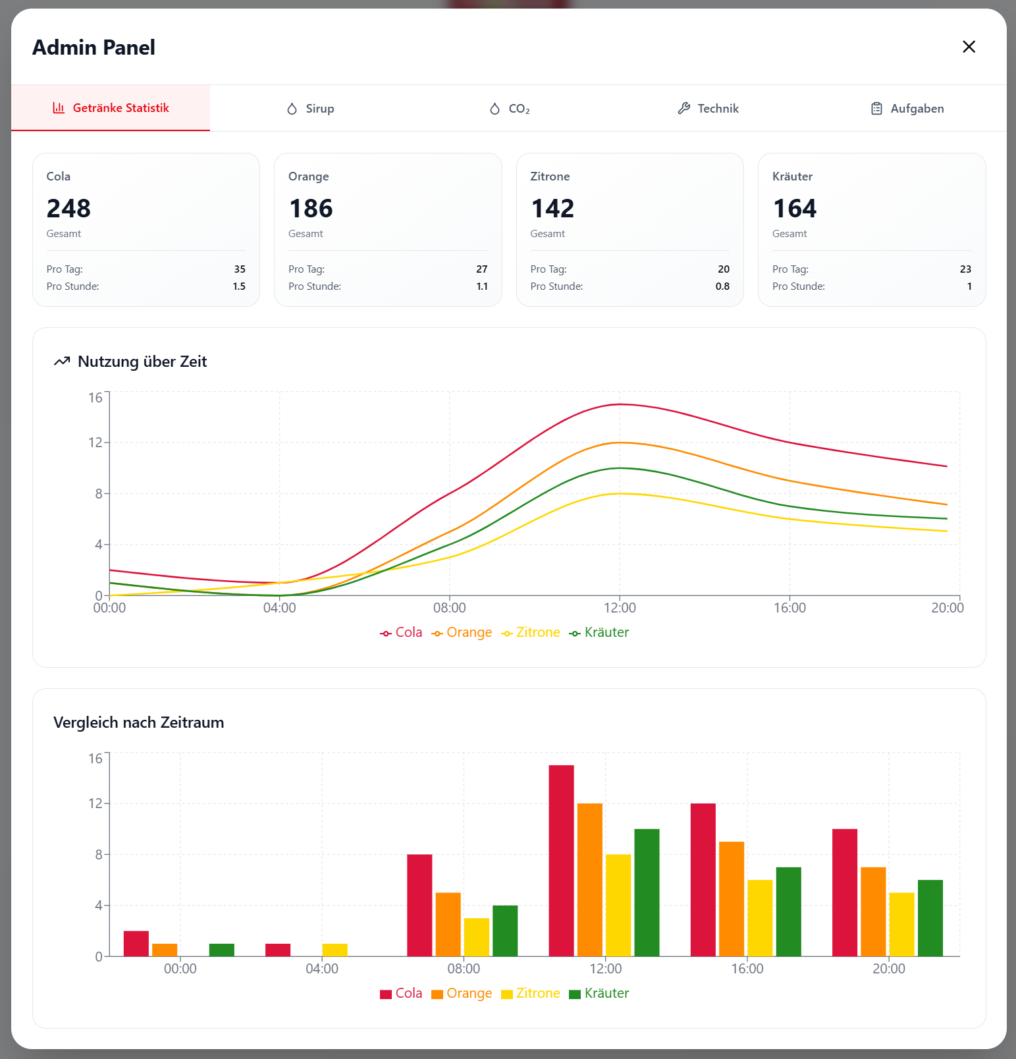Open the Aufgaben tab
The height and width of the screenshot is (1059, 1016).
pyautogui.click(x=907, y=108)
